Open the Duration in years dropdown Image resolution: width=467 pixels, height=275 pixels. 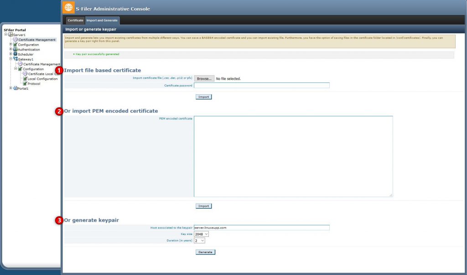coord(200,240)
